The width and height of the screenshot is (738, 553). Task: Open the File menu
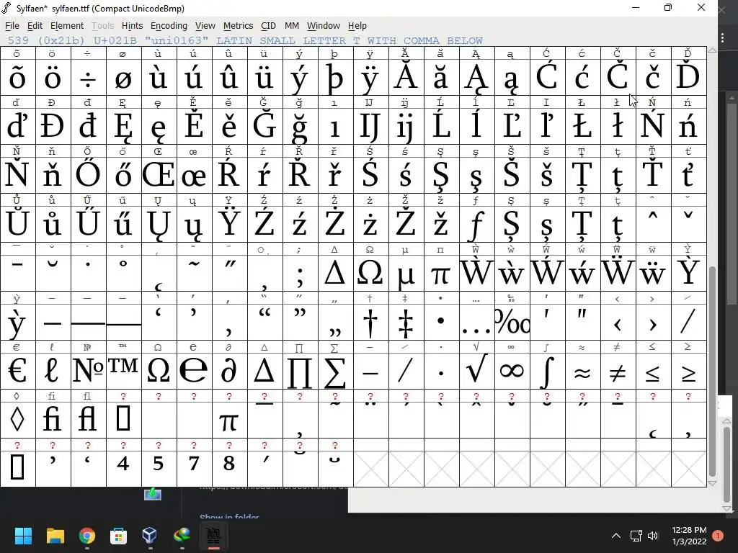coord(12,26)
